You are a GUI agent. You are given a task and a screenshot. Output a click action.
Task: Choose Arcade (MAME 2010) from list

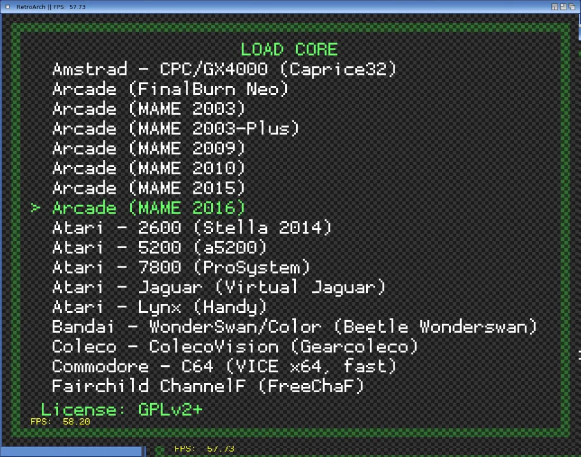pos(148,168)
